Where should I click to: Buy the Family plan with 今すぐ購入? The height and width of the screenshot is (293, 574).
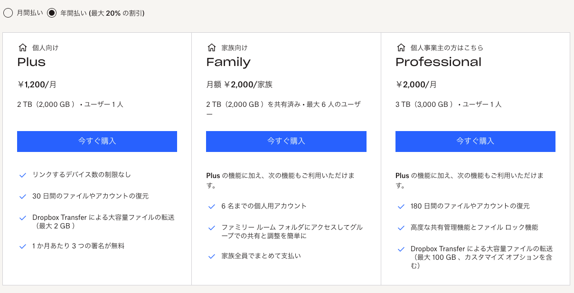coord(286,142)
